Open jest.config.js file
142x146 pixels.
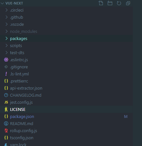pos(21,102)
